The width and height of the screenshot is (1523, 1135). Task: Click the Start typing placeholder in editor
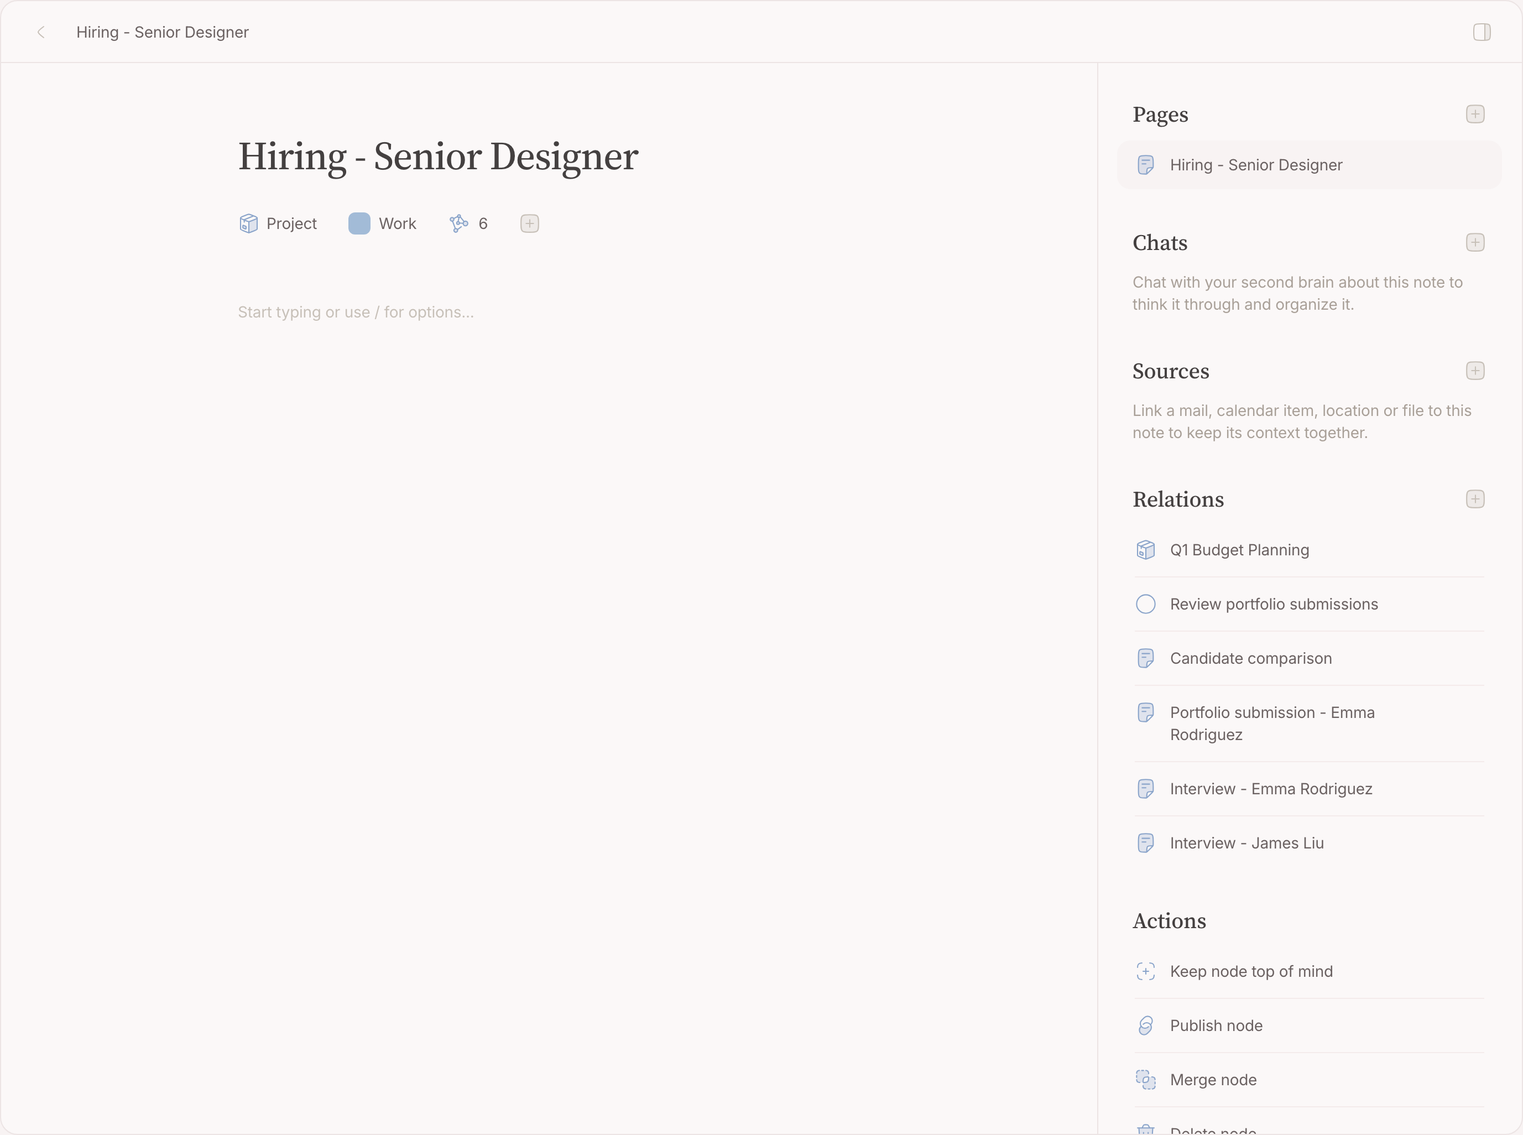tap(356, 312)
